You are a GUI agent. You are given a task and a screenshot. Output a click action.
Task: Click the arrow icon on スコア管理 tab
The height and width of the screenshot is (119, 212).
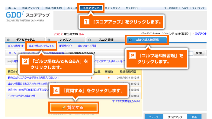pos(89,40)
